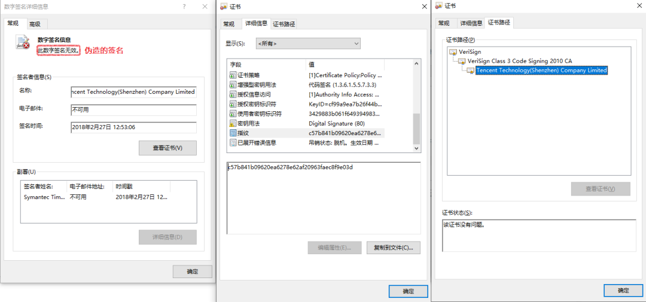Open 常规 tab in middle 证书 window
646x302 pixels.
coord(229,25)
